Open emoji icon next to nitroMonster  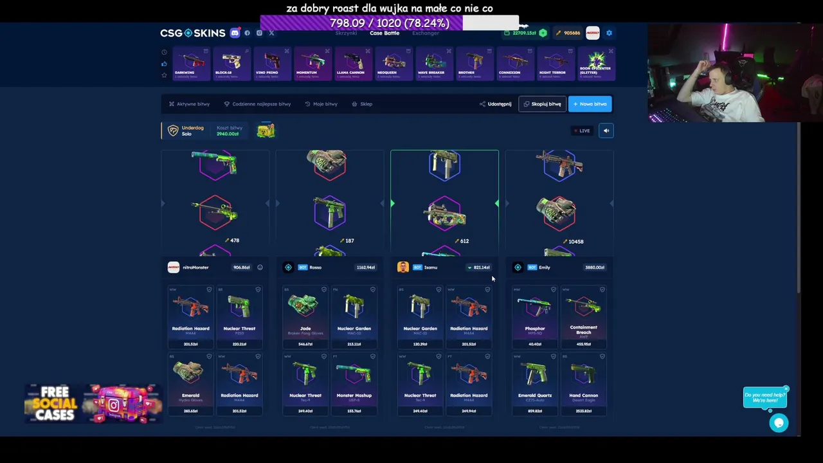click(x=260, y=267)
